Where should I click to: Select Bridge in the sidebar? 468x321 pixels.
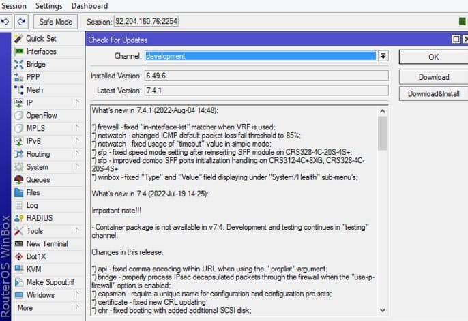pyautogui.click(x=35, y=65)
